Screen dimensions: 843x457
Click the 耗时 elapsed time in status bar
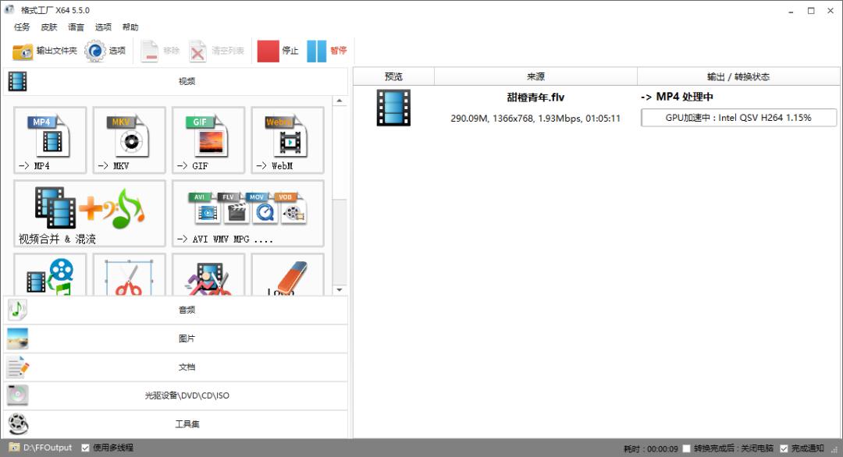pos(650,449)
